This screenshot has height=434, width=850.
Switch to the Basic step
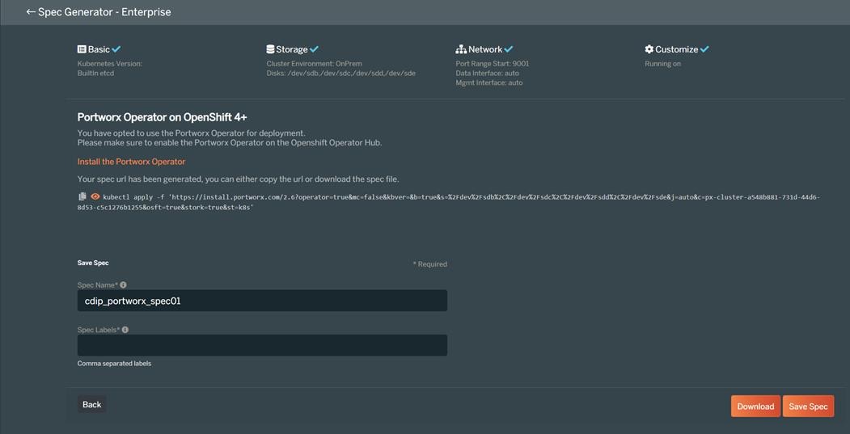99,49
